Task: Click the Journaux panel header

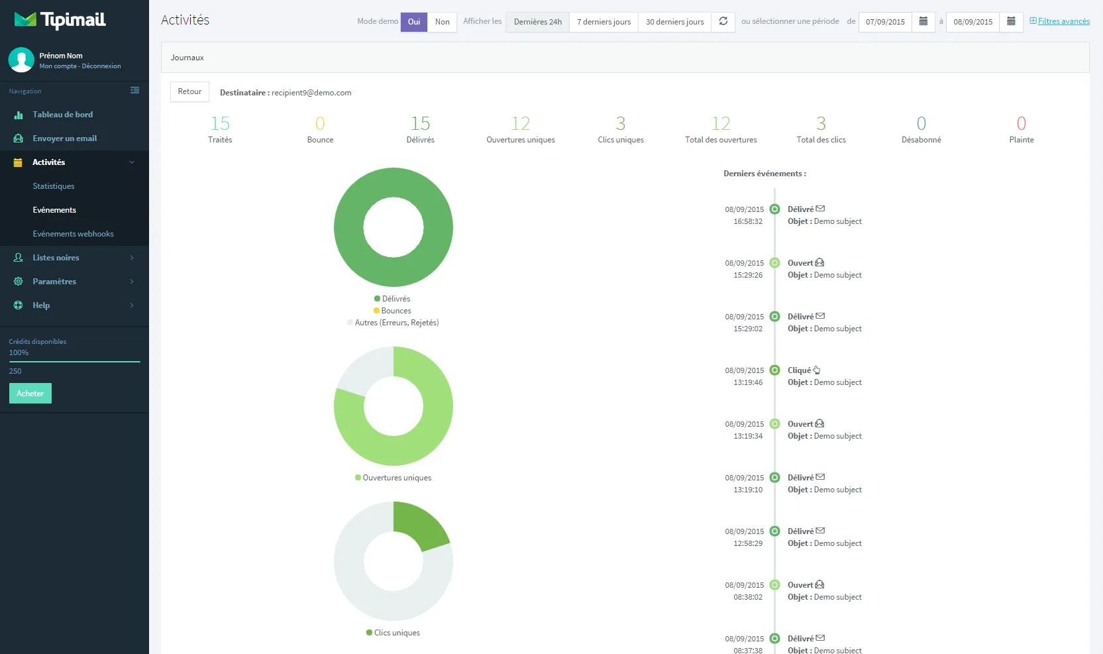Action: pos(625,58)
